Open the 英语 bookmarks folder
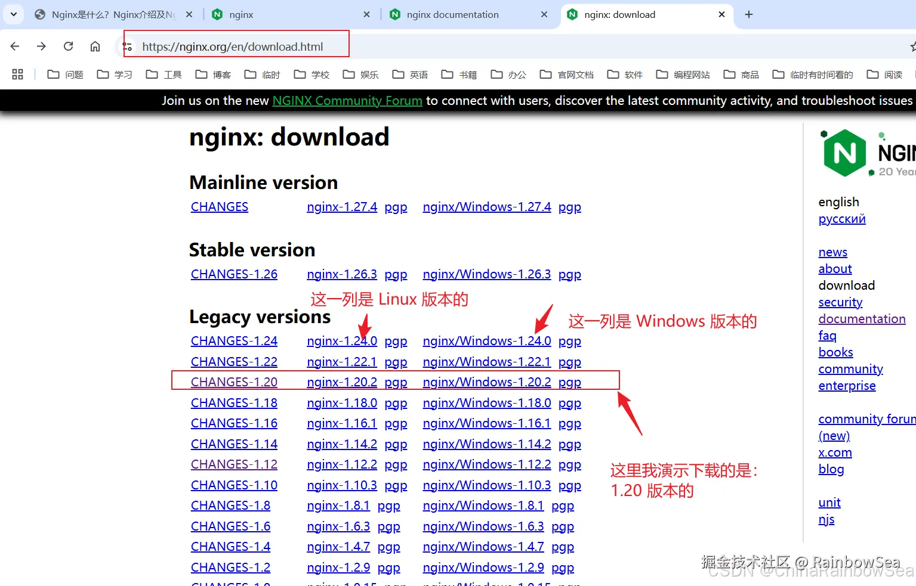This screenshot has height=586, width=916. [410, 75]
